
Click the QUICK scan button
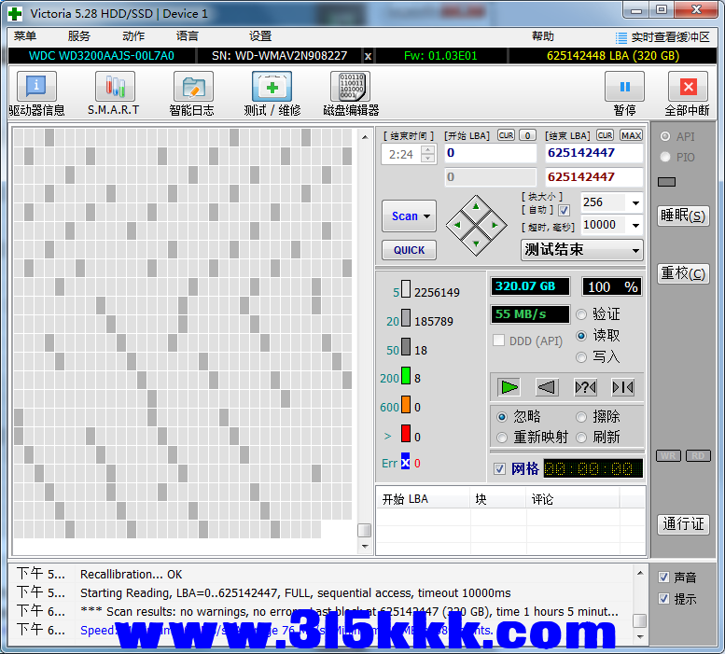point(410,250)
